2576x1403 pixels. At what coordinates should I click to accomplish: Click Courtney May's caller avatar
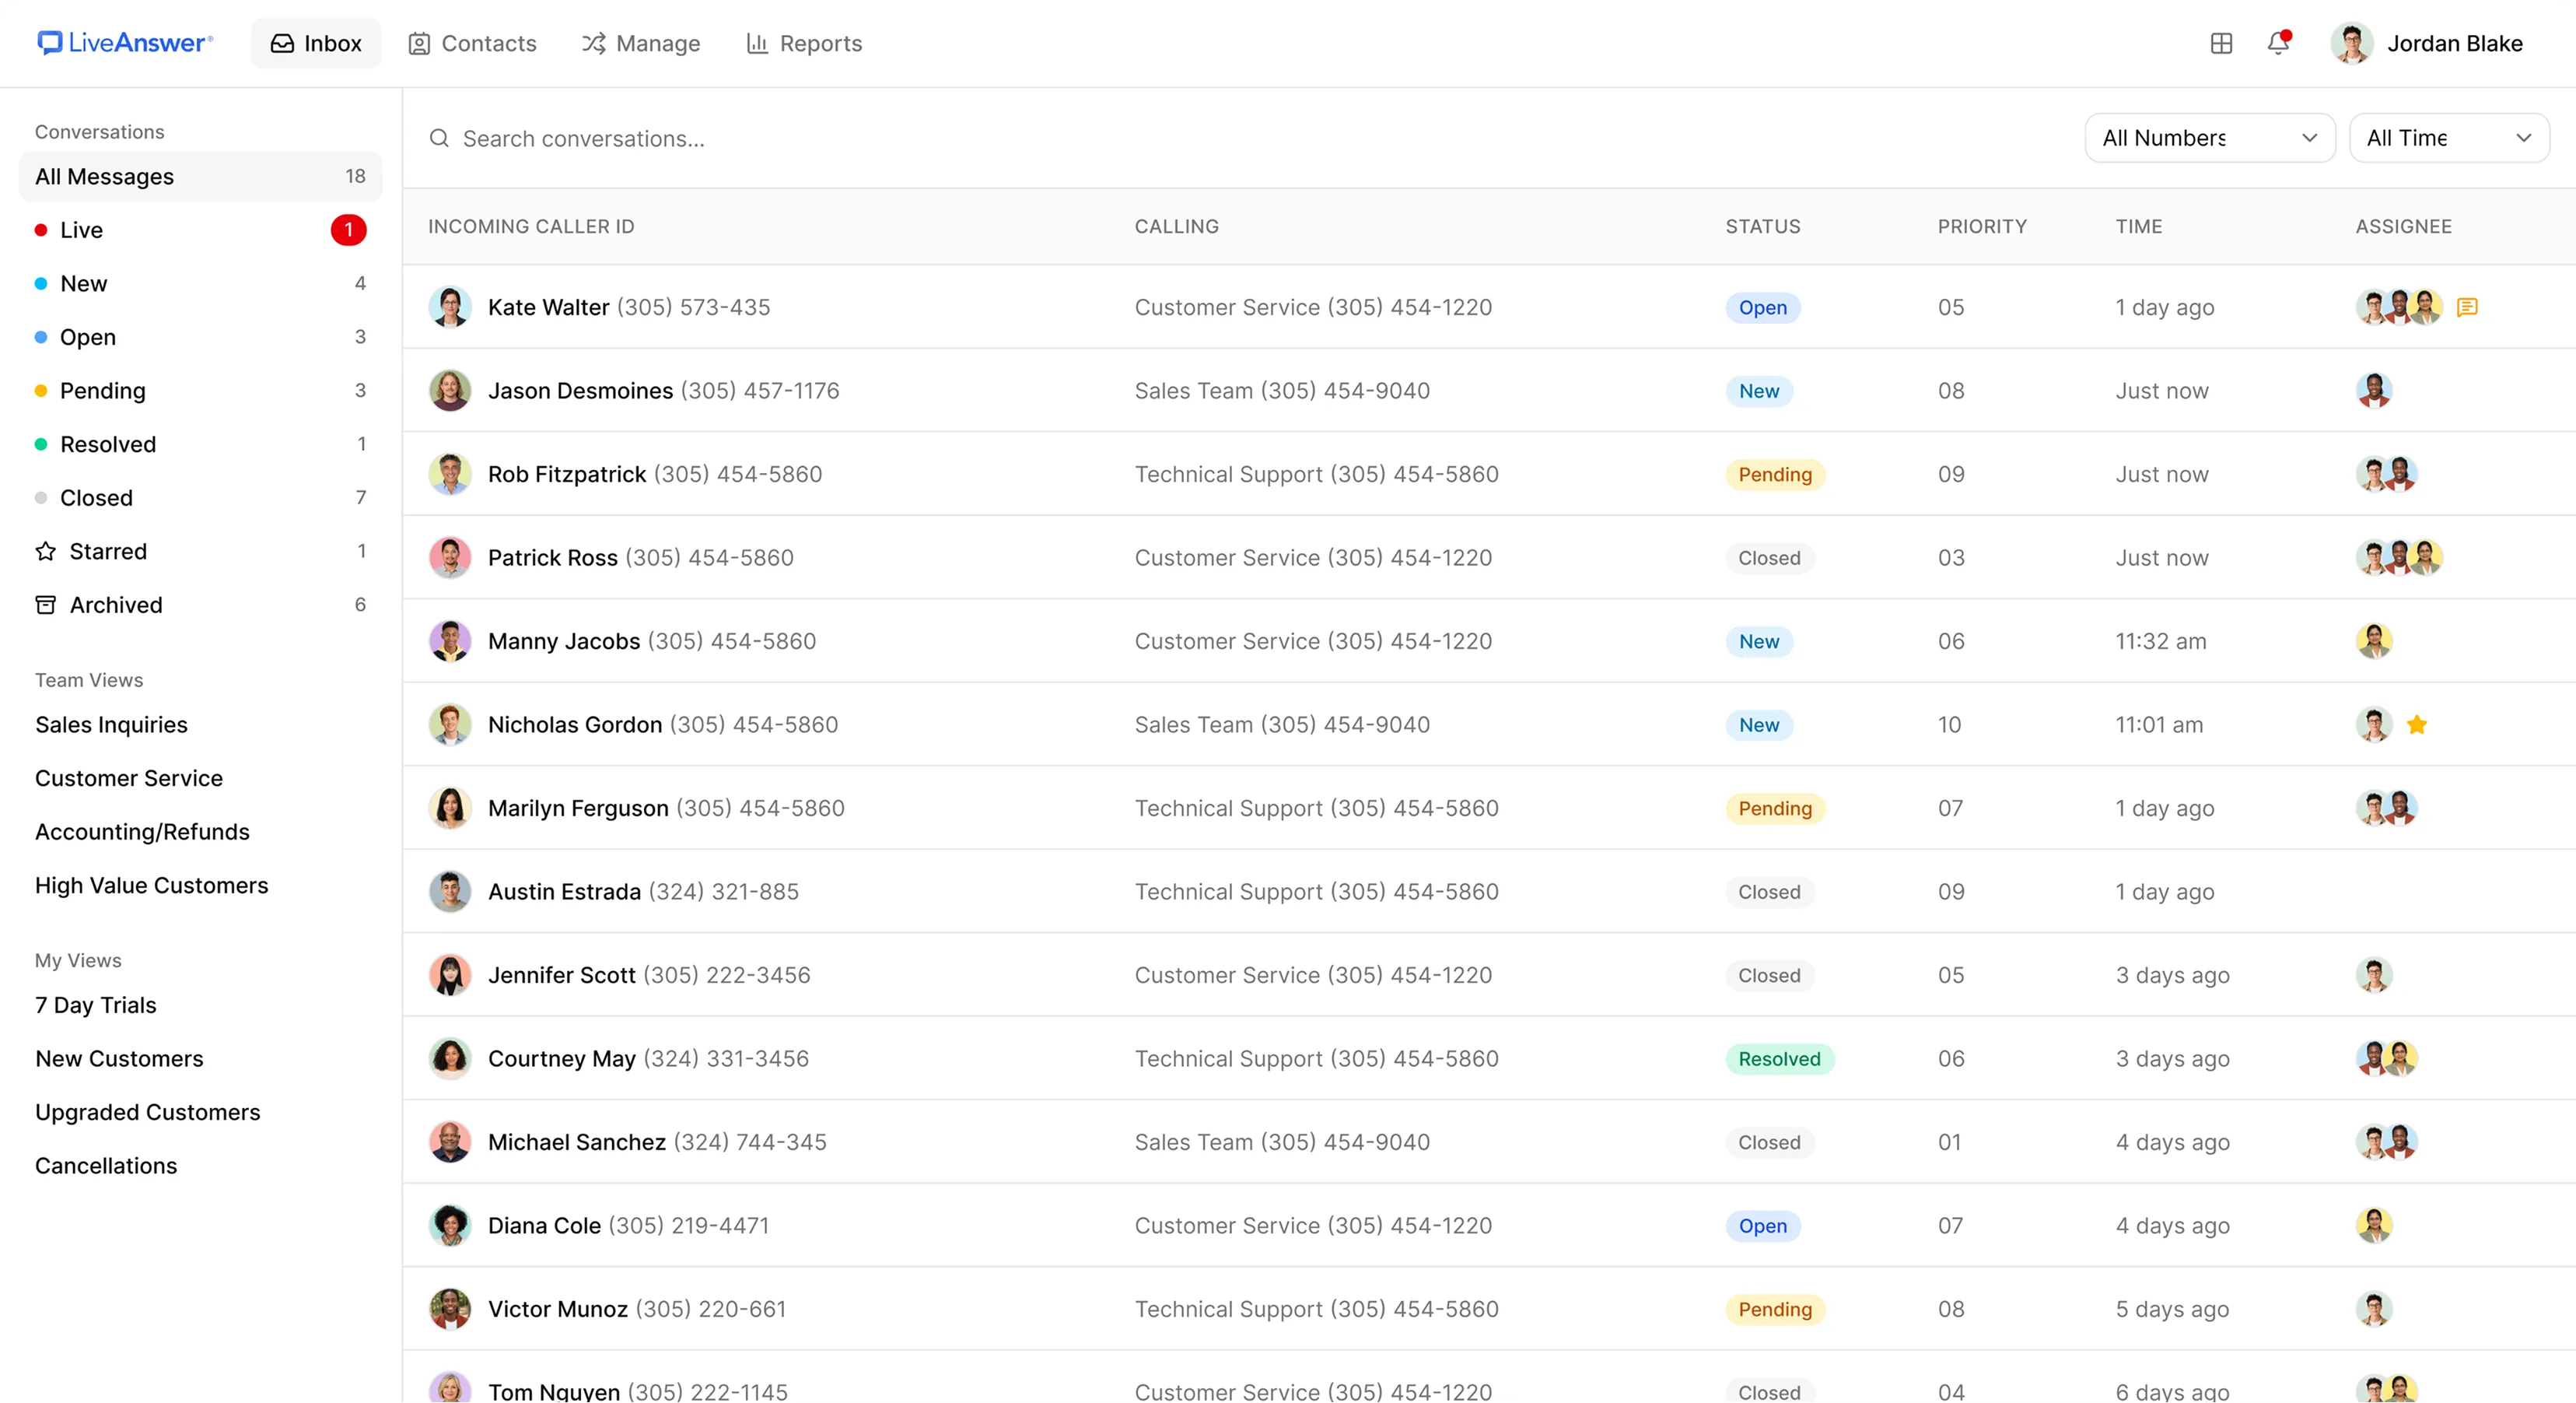pyautogui.click(x=450, y=1059)
